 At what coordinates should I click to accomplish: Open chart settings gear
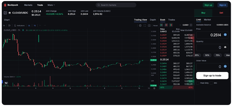[x=140, y=25]
